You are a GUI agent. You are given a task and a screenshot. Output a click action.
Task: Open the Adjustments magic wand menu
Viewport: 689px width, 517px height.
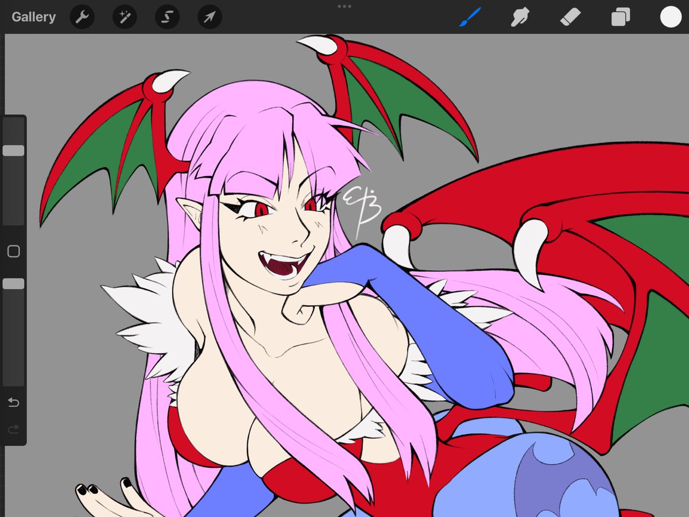125,17
